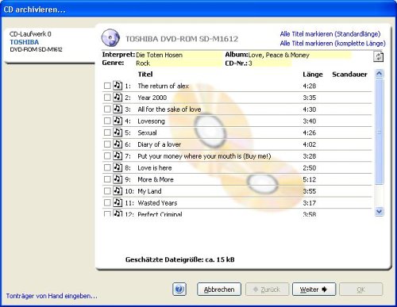This screenshot has height=307, width=397.
Task: Tick the Wasted Years checkbox
Action: pyautogui.click(x=107, y=203)
